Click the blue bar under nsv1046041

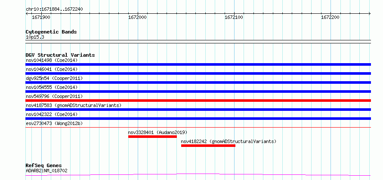click(198, 73)
